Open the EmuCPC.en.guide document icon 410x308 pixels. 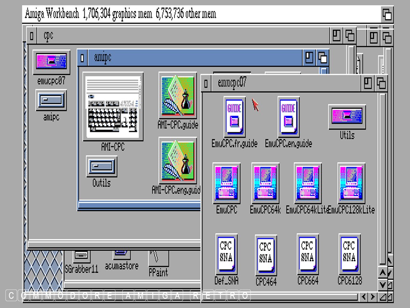[x=288, y=117]
